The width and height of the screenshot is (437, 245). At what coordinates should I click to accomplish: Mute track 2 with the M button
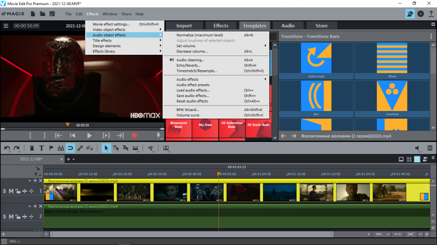[x=11, y=217]
